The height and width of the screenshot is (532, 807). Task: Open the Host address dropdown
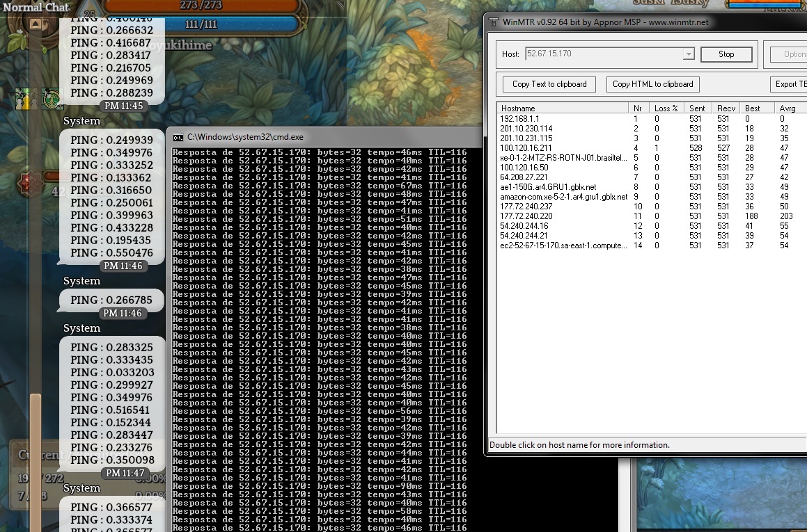(689, 54)
